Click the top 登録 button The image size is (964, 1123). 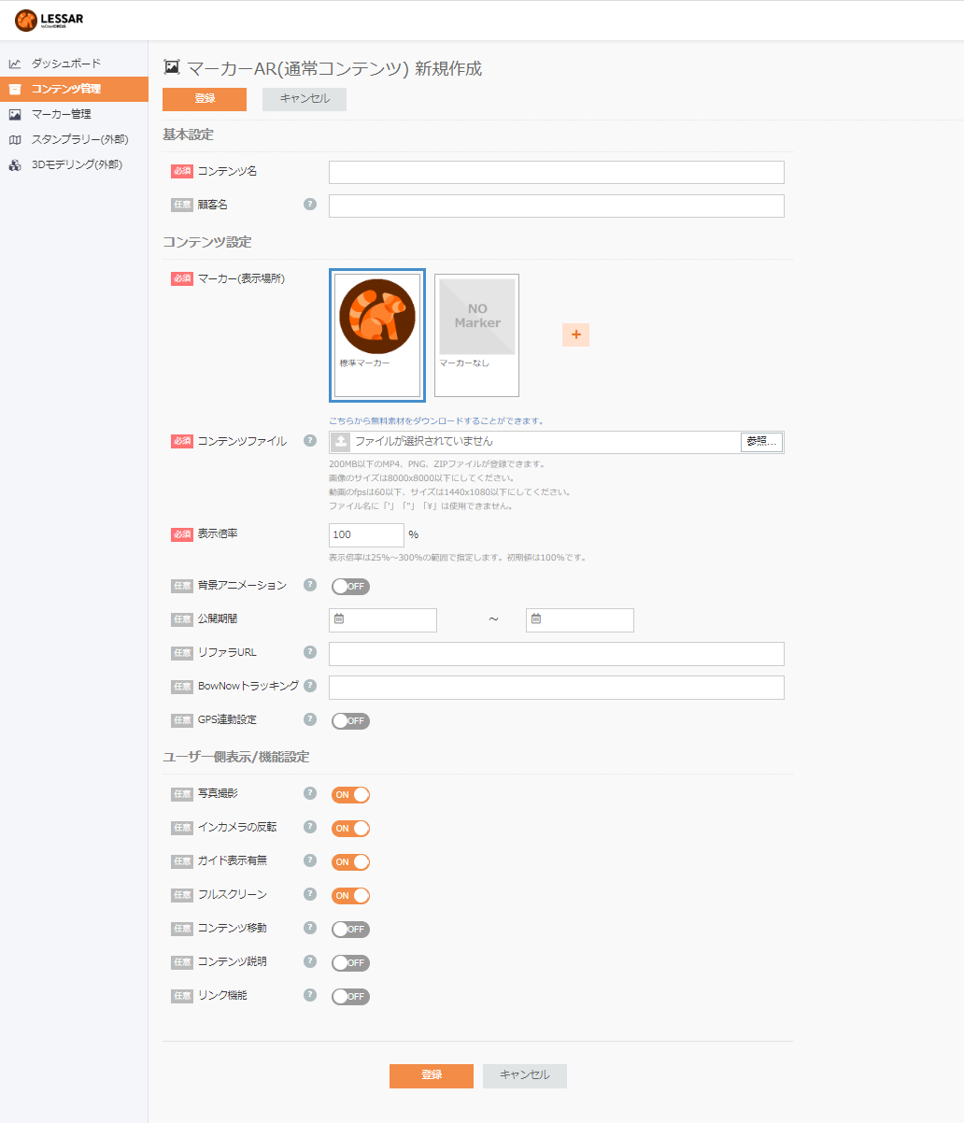pos(205,99)
